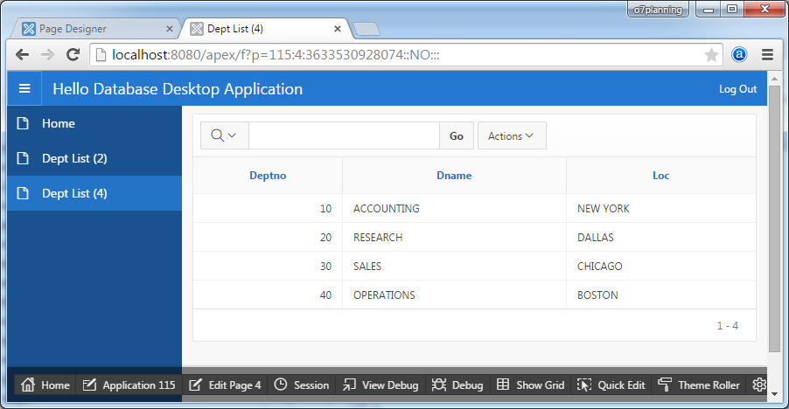789x409 pixels.
Task: Close the Dept List (4) tab
Action: 338,29
